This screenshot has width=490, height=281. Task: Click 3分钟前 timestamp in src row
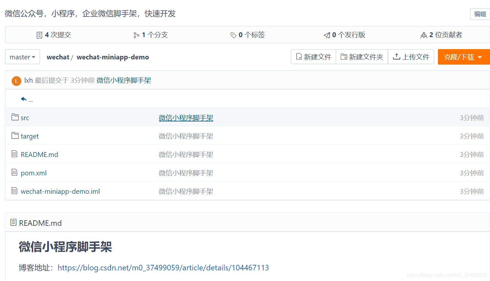(472, 118)
